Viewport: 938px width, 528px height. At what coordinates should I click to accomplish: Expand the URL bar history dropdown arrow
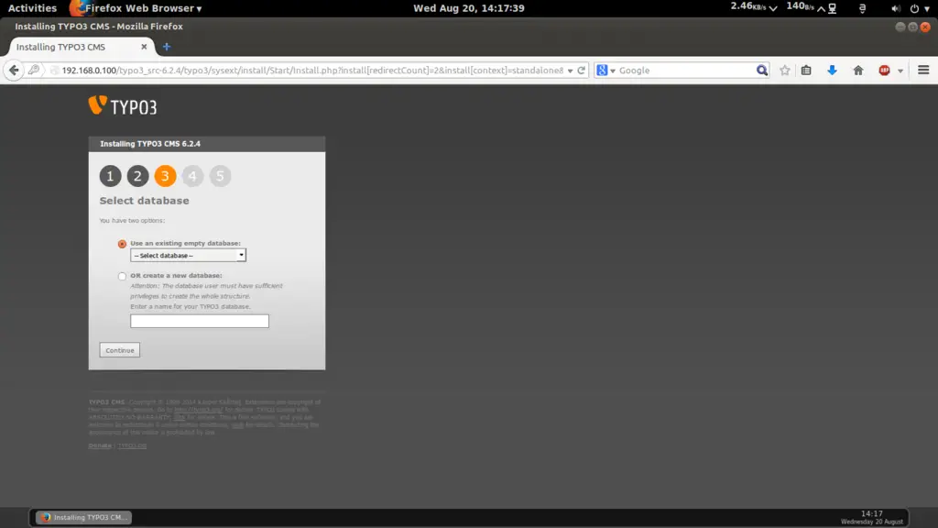[x=570, y=71]
